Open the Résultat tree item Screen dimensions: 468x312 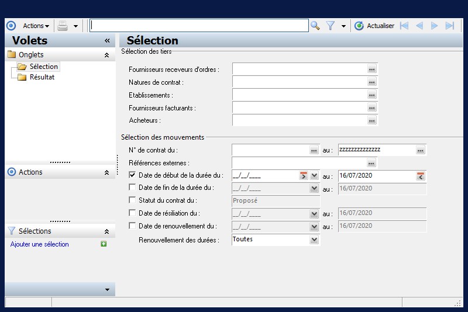click(x=42, y=77)
